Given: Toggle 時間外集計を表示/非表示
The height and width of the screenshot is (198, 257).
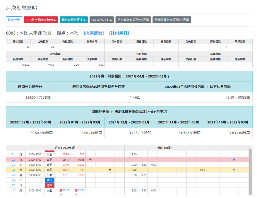Looking at the screenshot, I should 172,20.
